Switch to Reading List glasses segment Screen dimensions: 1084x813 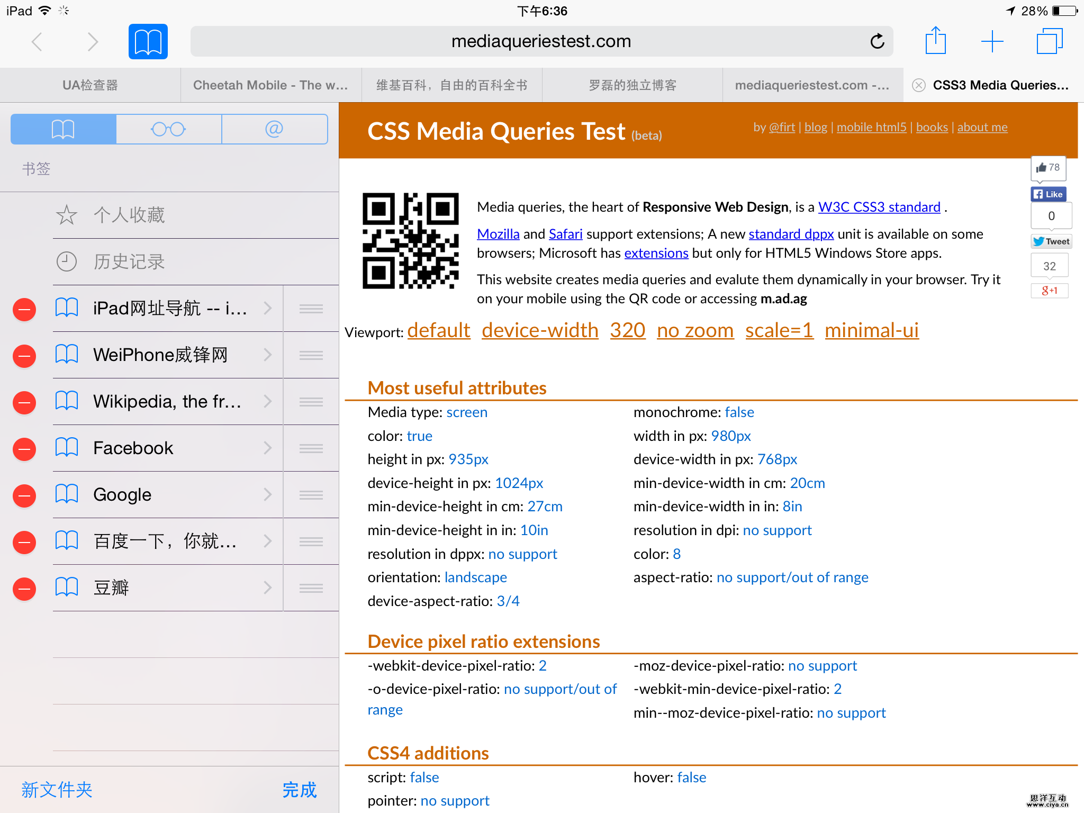point(168,129)
